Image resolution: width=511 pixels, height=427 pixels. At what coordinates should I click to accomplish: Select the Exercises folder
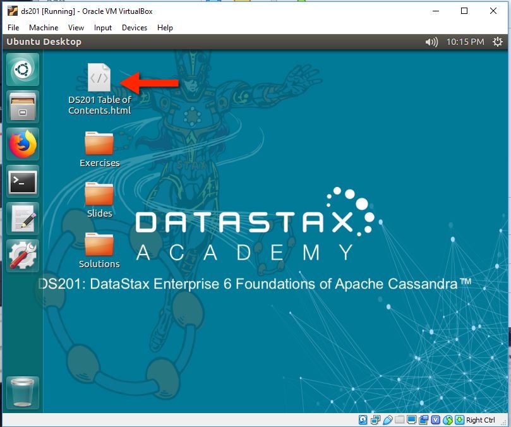[x=99, y=149]
